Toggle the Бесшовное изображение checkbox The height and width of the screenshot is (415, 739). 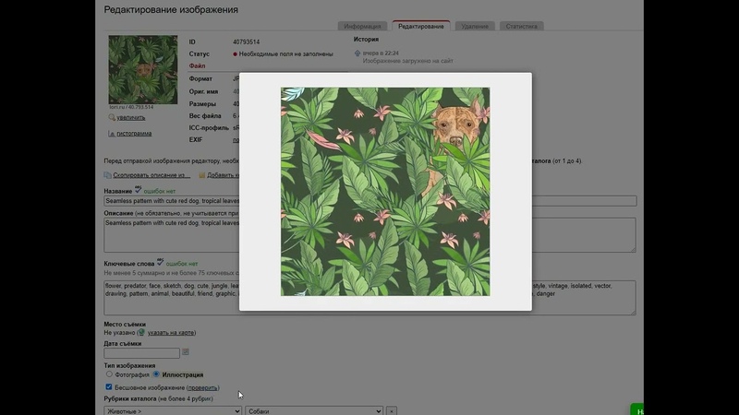pyautogui.click(x=109, y=387)
